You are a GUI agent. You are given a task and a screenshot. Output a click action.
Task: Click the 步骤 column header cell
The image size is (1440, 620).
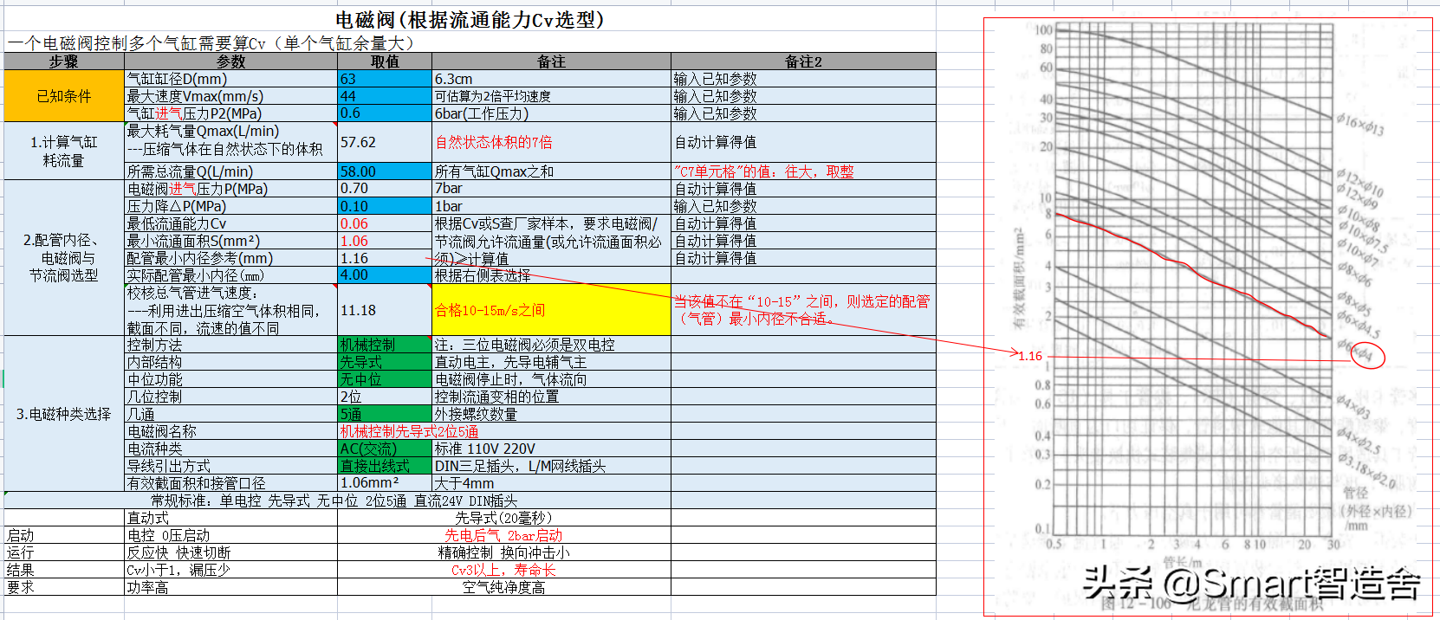click(64, 61)
